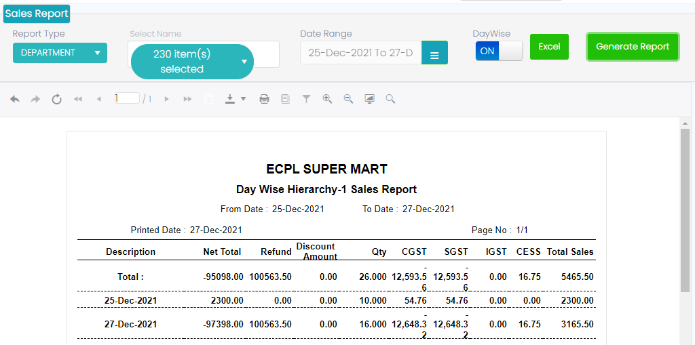The width and height of the screenshot is (695, 345).
Task: Refresh the report using the reload icon
Action: [57, 99]
